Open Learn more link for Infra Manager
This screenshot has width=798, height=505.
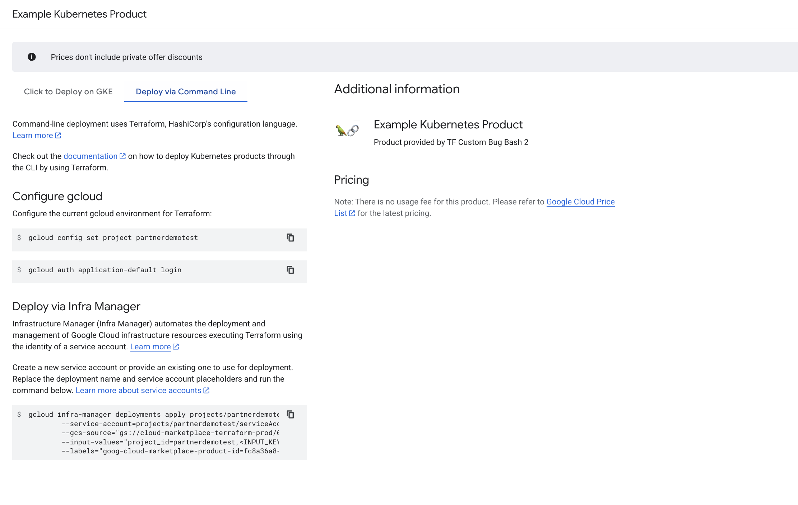(x=150, y=346)
